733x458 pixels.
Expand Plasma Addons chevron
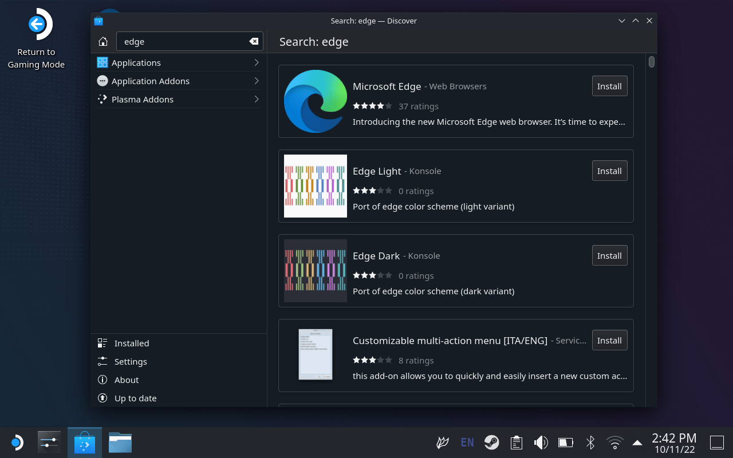tap(257, 99)
